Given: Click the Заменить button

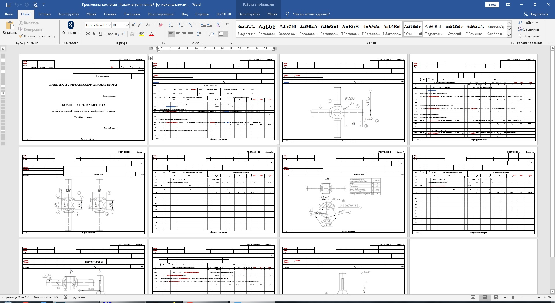Looking at the screenshot, I should (x=528, y=29).
